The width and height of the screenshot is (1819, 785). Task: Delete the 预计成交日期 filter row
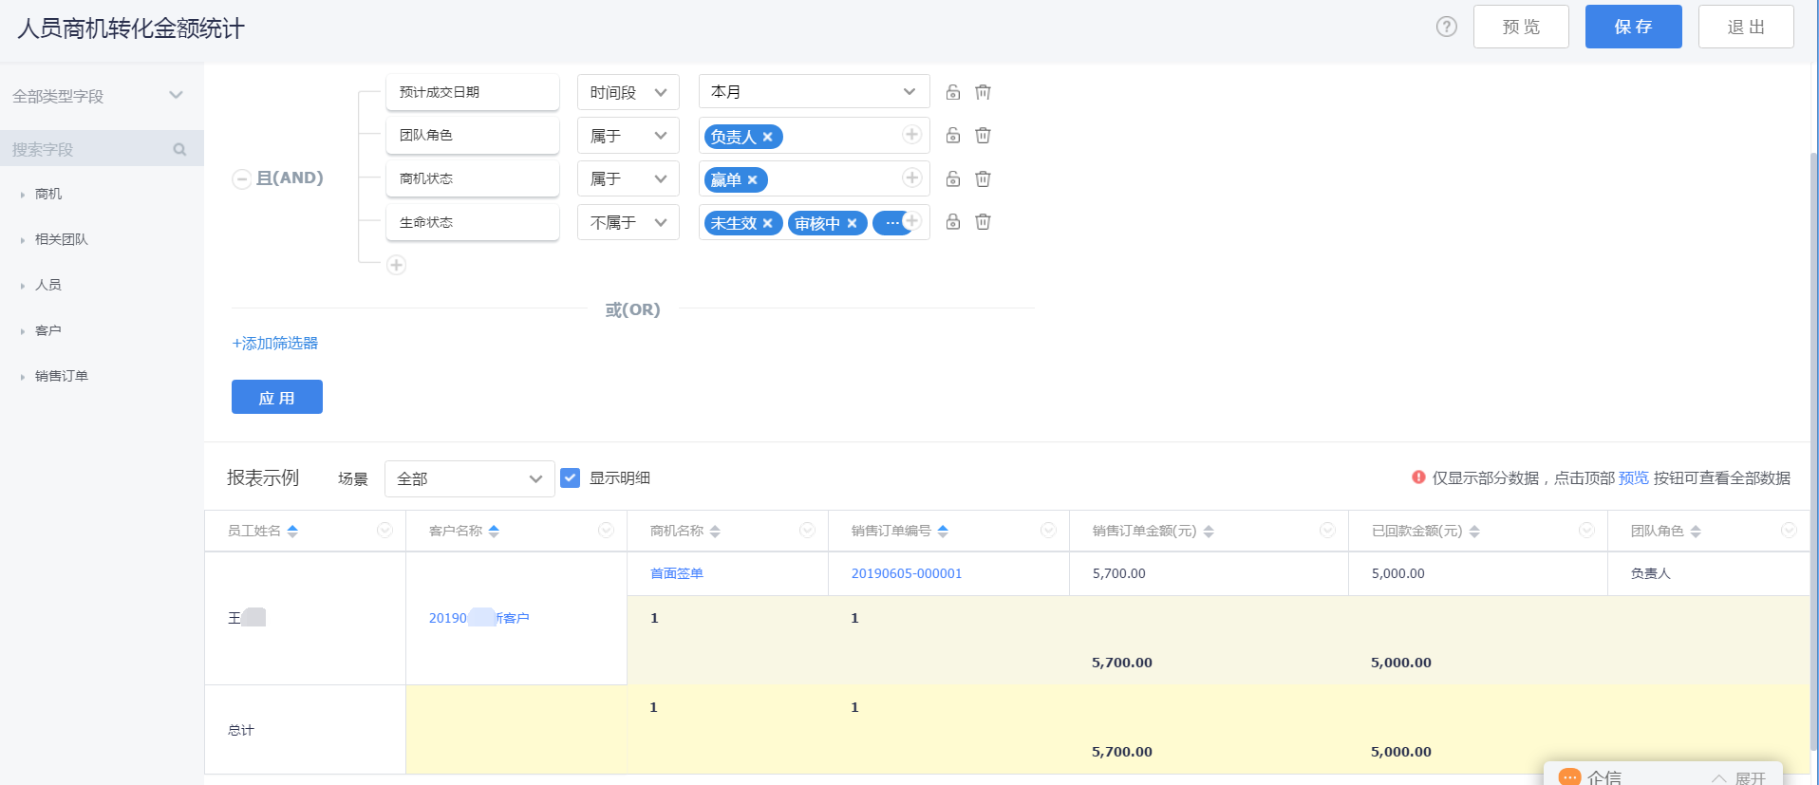tap(984, 92)
